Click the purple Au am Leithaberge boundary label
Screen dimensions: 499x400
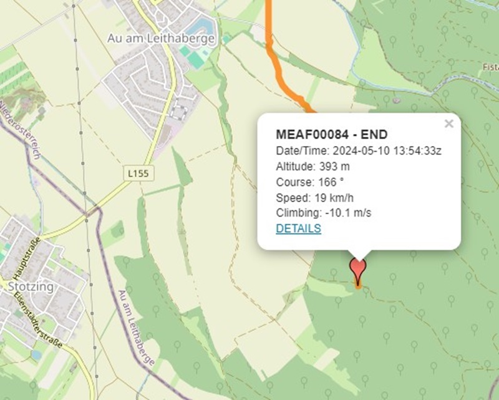136,328
